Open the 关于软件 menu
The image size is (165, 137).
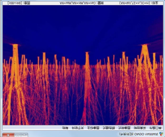point(78,128)
